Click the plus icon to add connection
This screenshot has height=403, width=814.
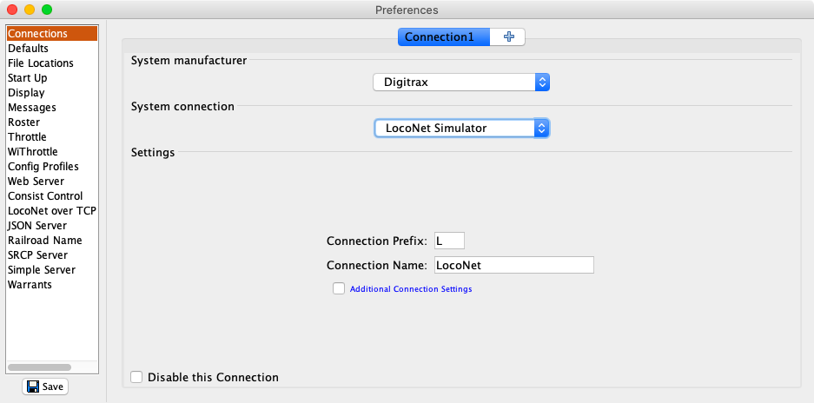click(508, 36)
